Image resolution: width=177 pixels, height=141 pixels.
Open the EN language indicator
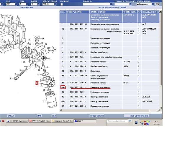pos(136,123)
